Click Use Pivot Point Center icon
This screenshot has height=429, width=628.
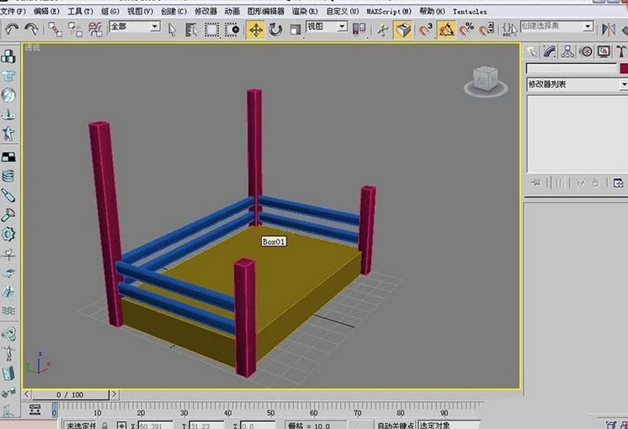click(359, 29)
